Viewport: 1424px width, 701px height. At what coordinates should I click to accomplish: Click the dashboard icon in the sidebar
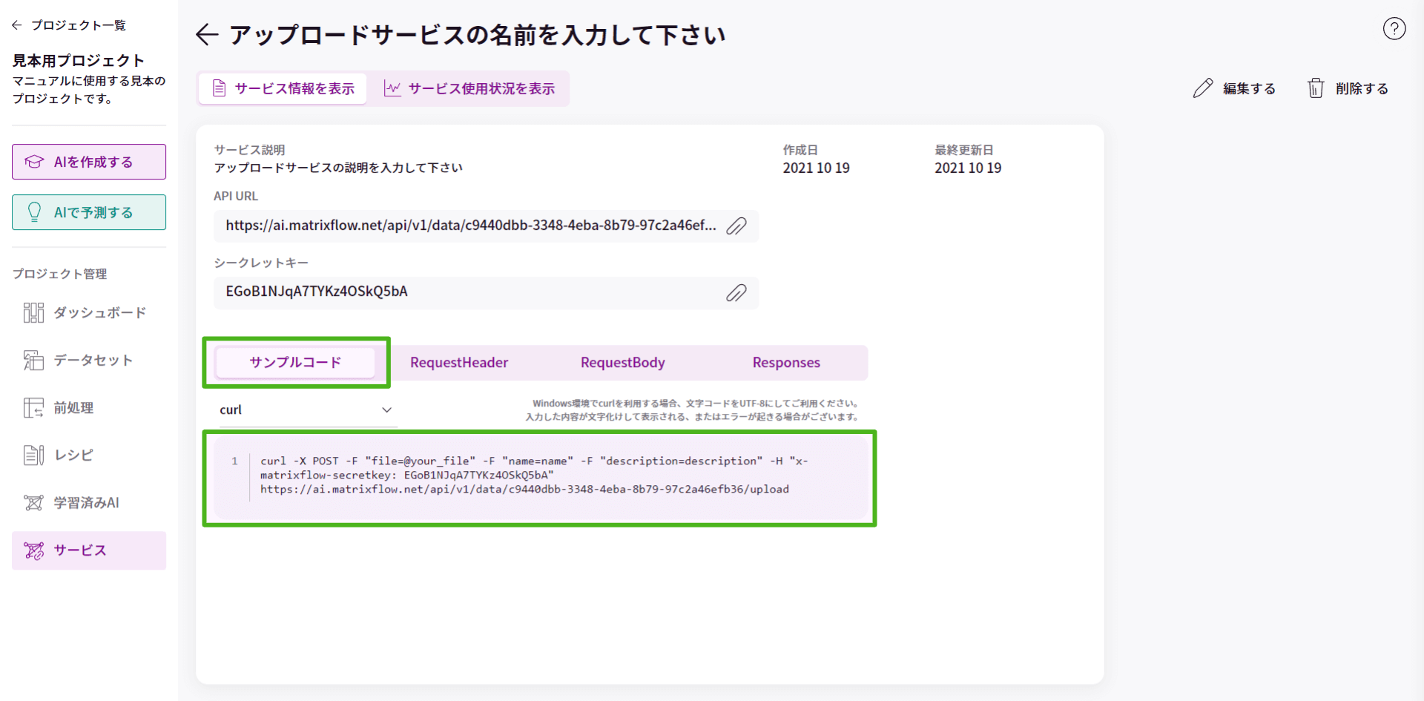[x=33, y=312]
